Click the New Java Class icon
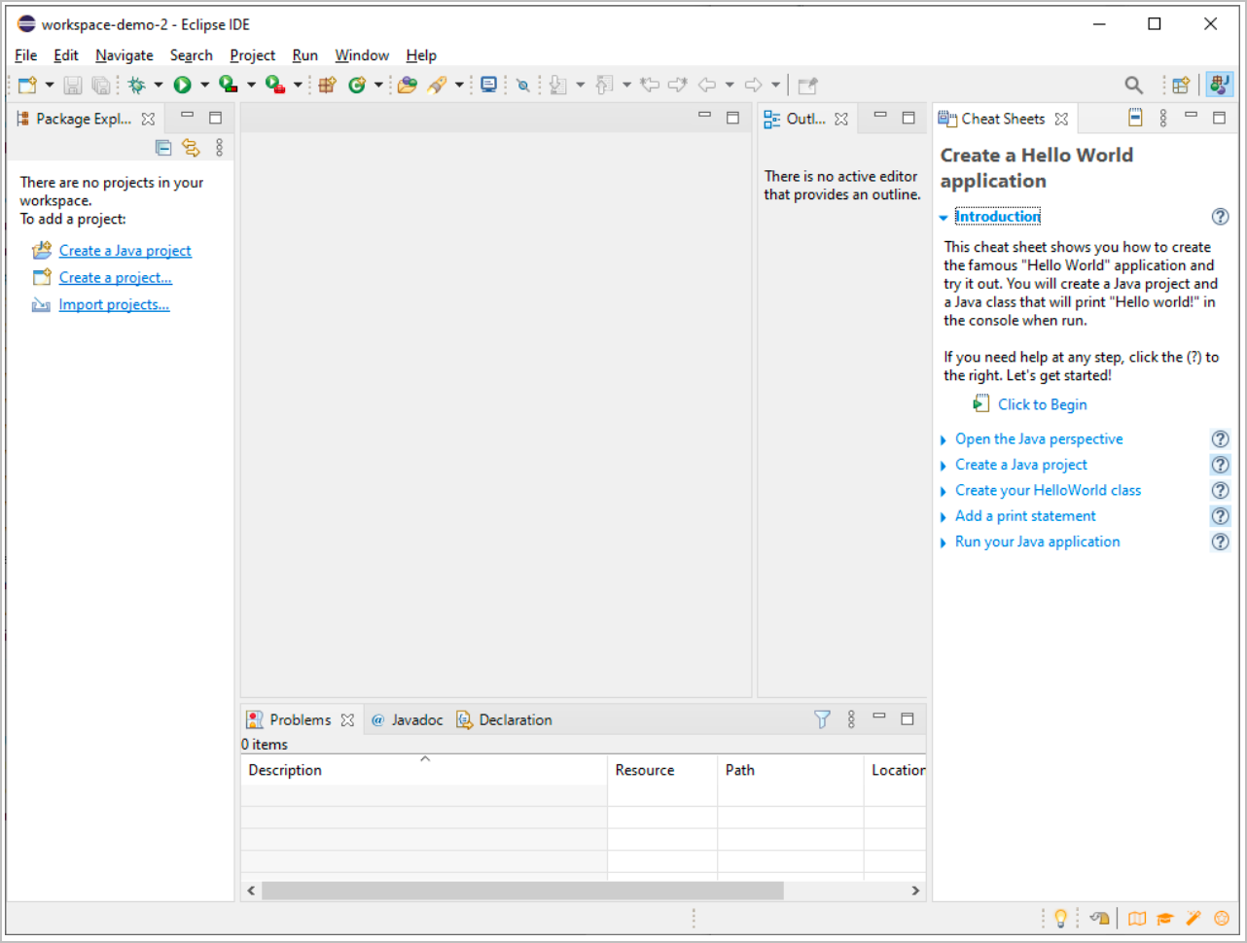This screenshot has width=1247, height=943. 357,86
